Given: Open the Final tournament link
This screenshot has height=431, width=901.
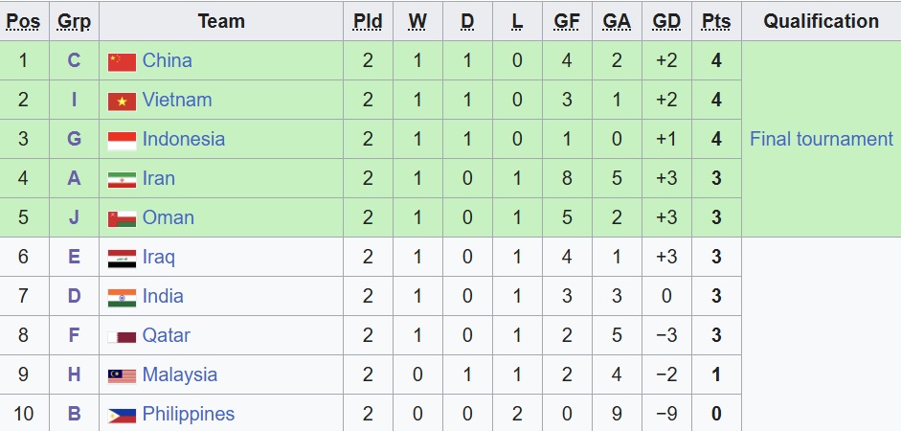Looking at the screenshot, I should (822, 139).
